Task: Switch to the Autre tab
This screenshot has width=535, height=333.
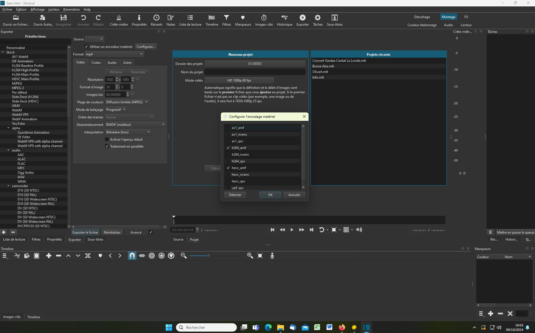Action: [x=127, y=63]
